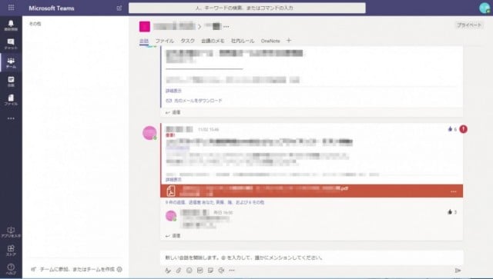This screenshot has width=493, height=279.
Task: Open the GIF icon in composer
Action: [x=200, y=271]
